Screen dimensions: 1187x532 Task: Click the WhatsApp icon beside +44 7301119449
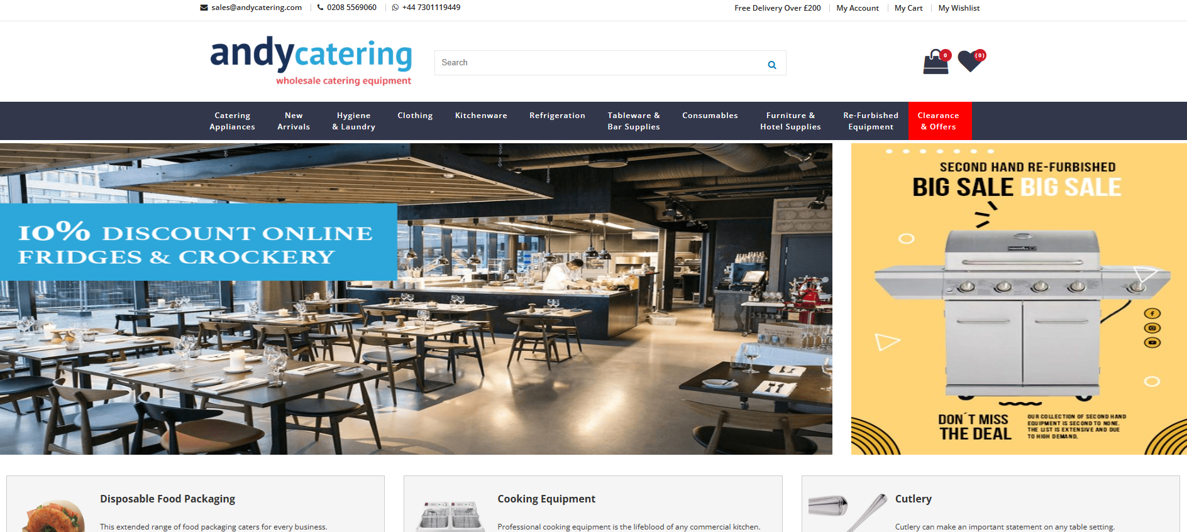(x=395, y=8)
